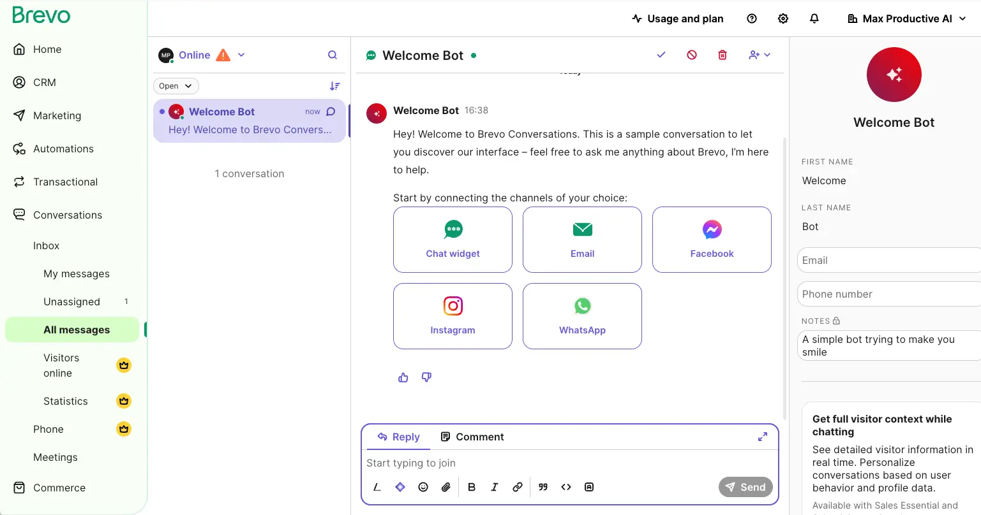Connect the WhatsApp channel
Viewport: 981px width, 515px height.
pyautogui.click(x=581, y=316)
